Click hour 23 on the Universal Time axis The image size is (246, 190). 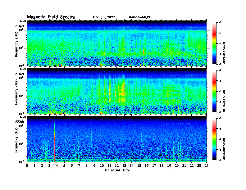point(199,166)
